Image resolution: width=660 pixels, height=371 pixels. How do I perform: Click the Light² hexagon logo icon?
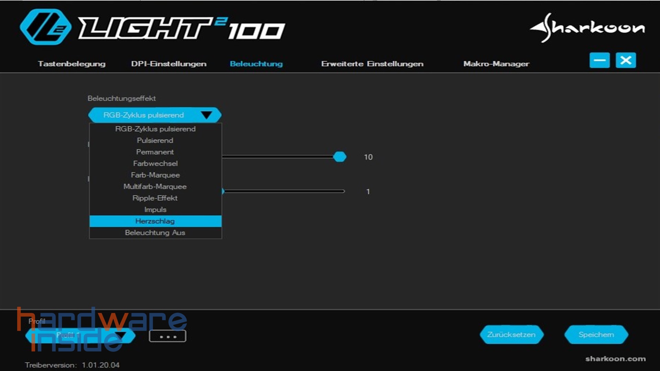tap(46, 27)
